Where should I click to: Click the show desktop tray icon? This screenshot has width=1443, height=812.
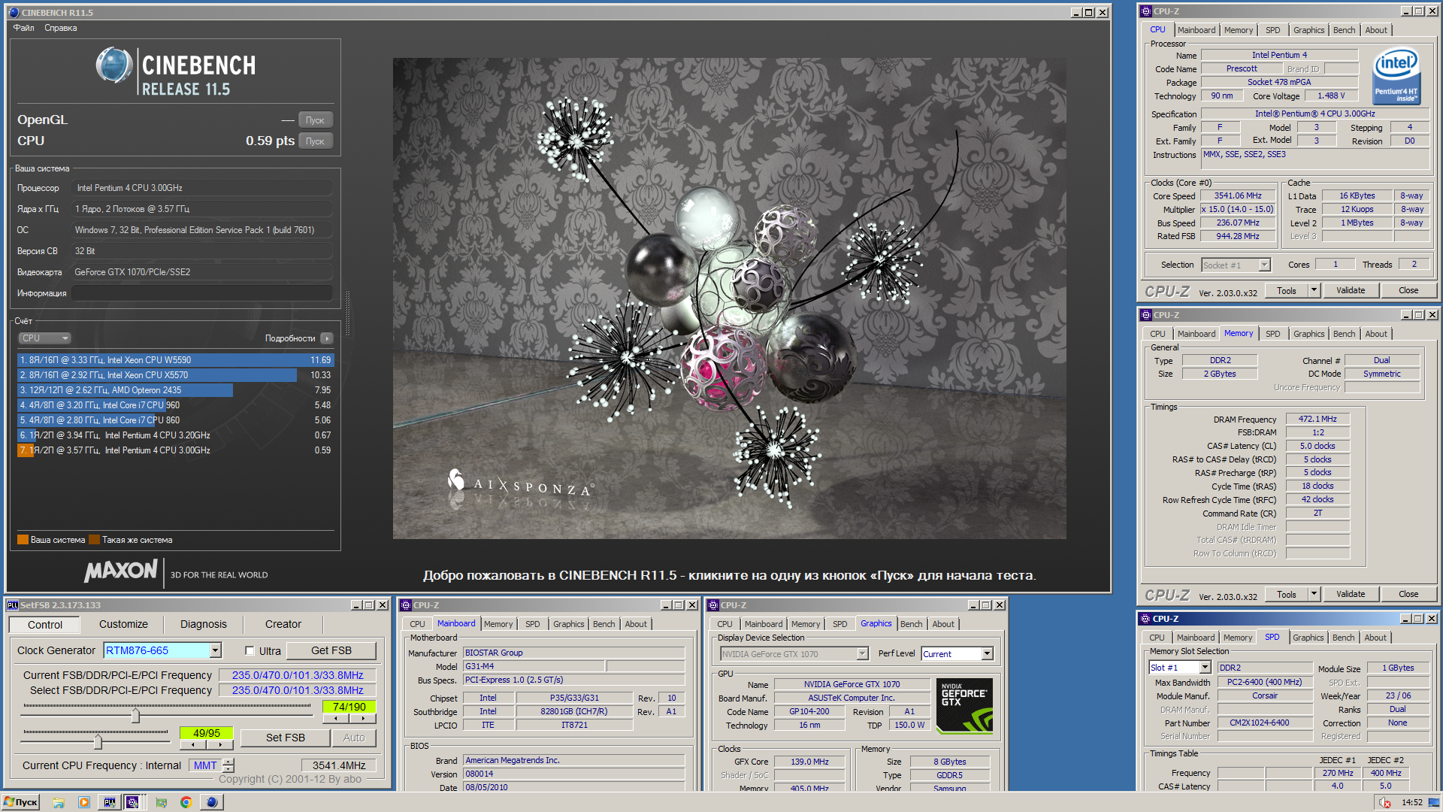pyautogui.click(x=1435, y=802)
